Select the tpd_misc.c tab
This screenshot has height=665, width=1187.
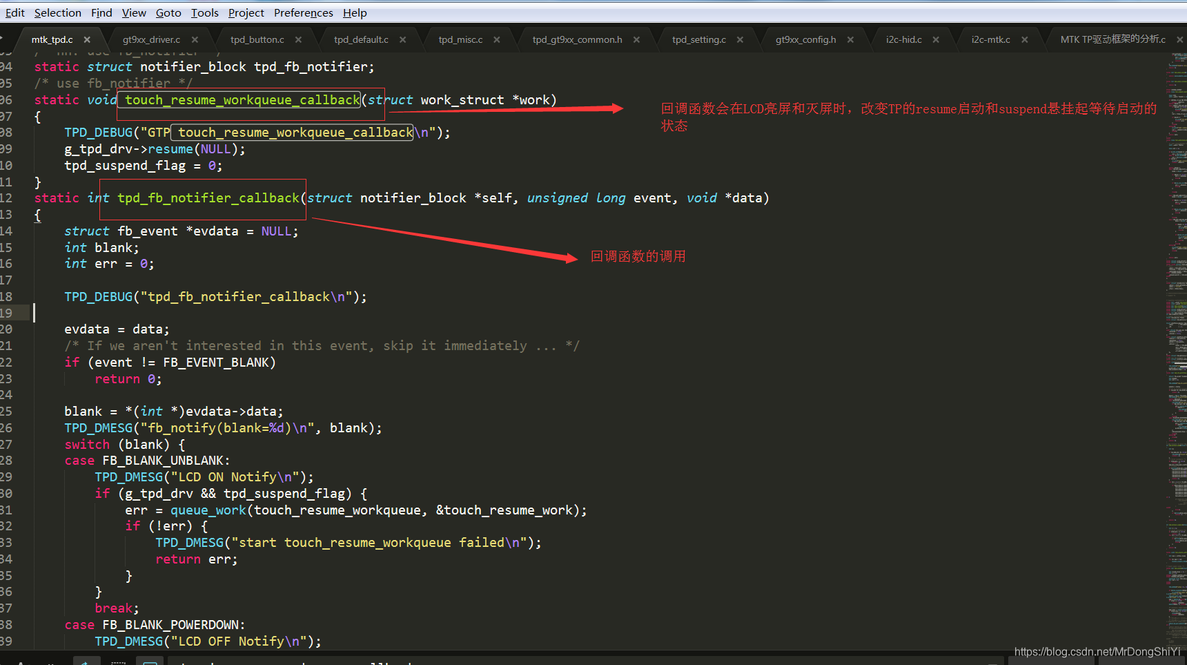(460, 40)
